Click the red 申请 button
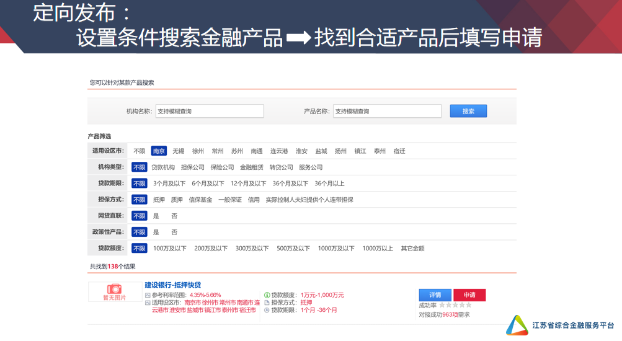Image resolution: width=622 pixels, height=341 pixels. point(469,295)
